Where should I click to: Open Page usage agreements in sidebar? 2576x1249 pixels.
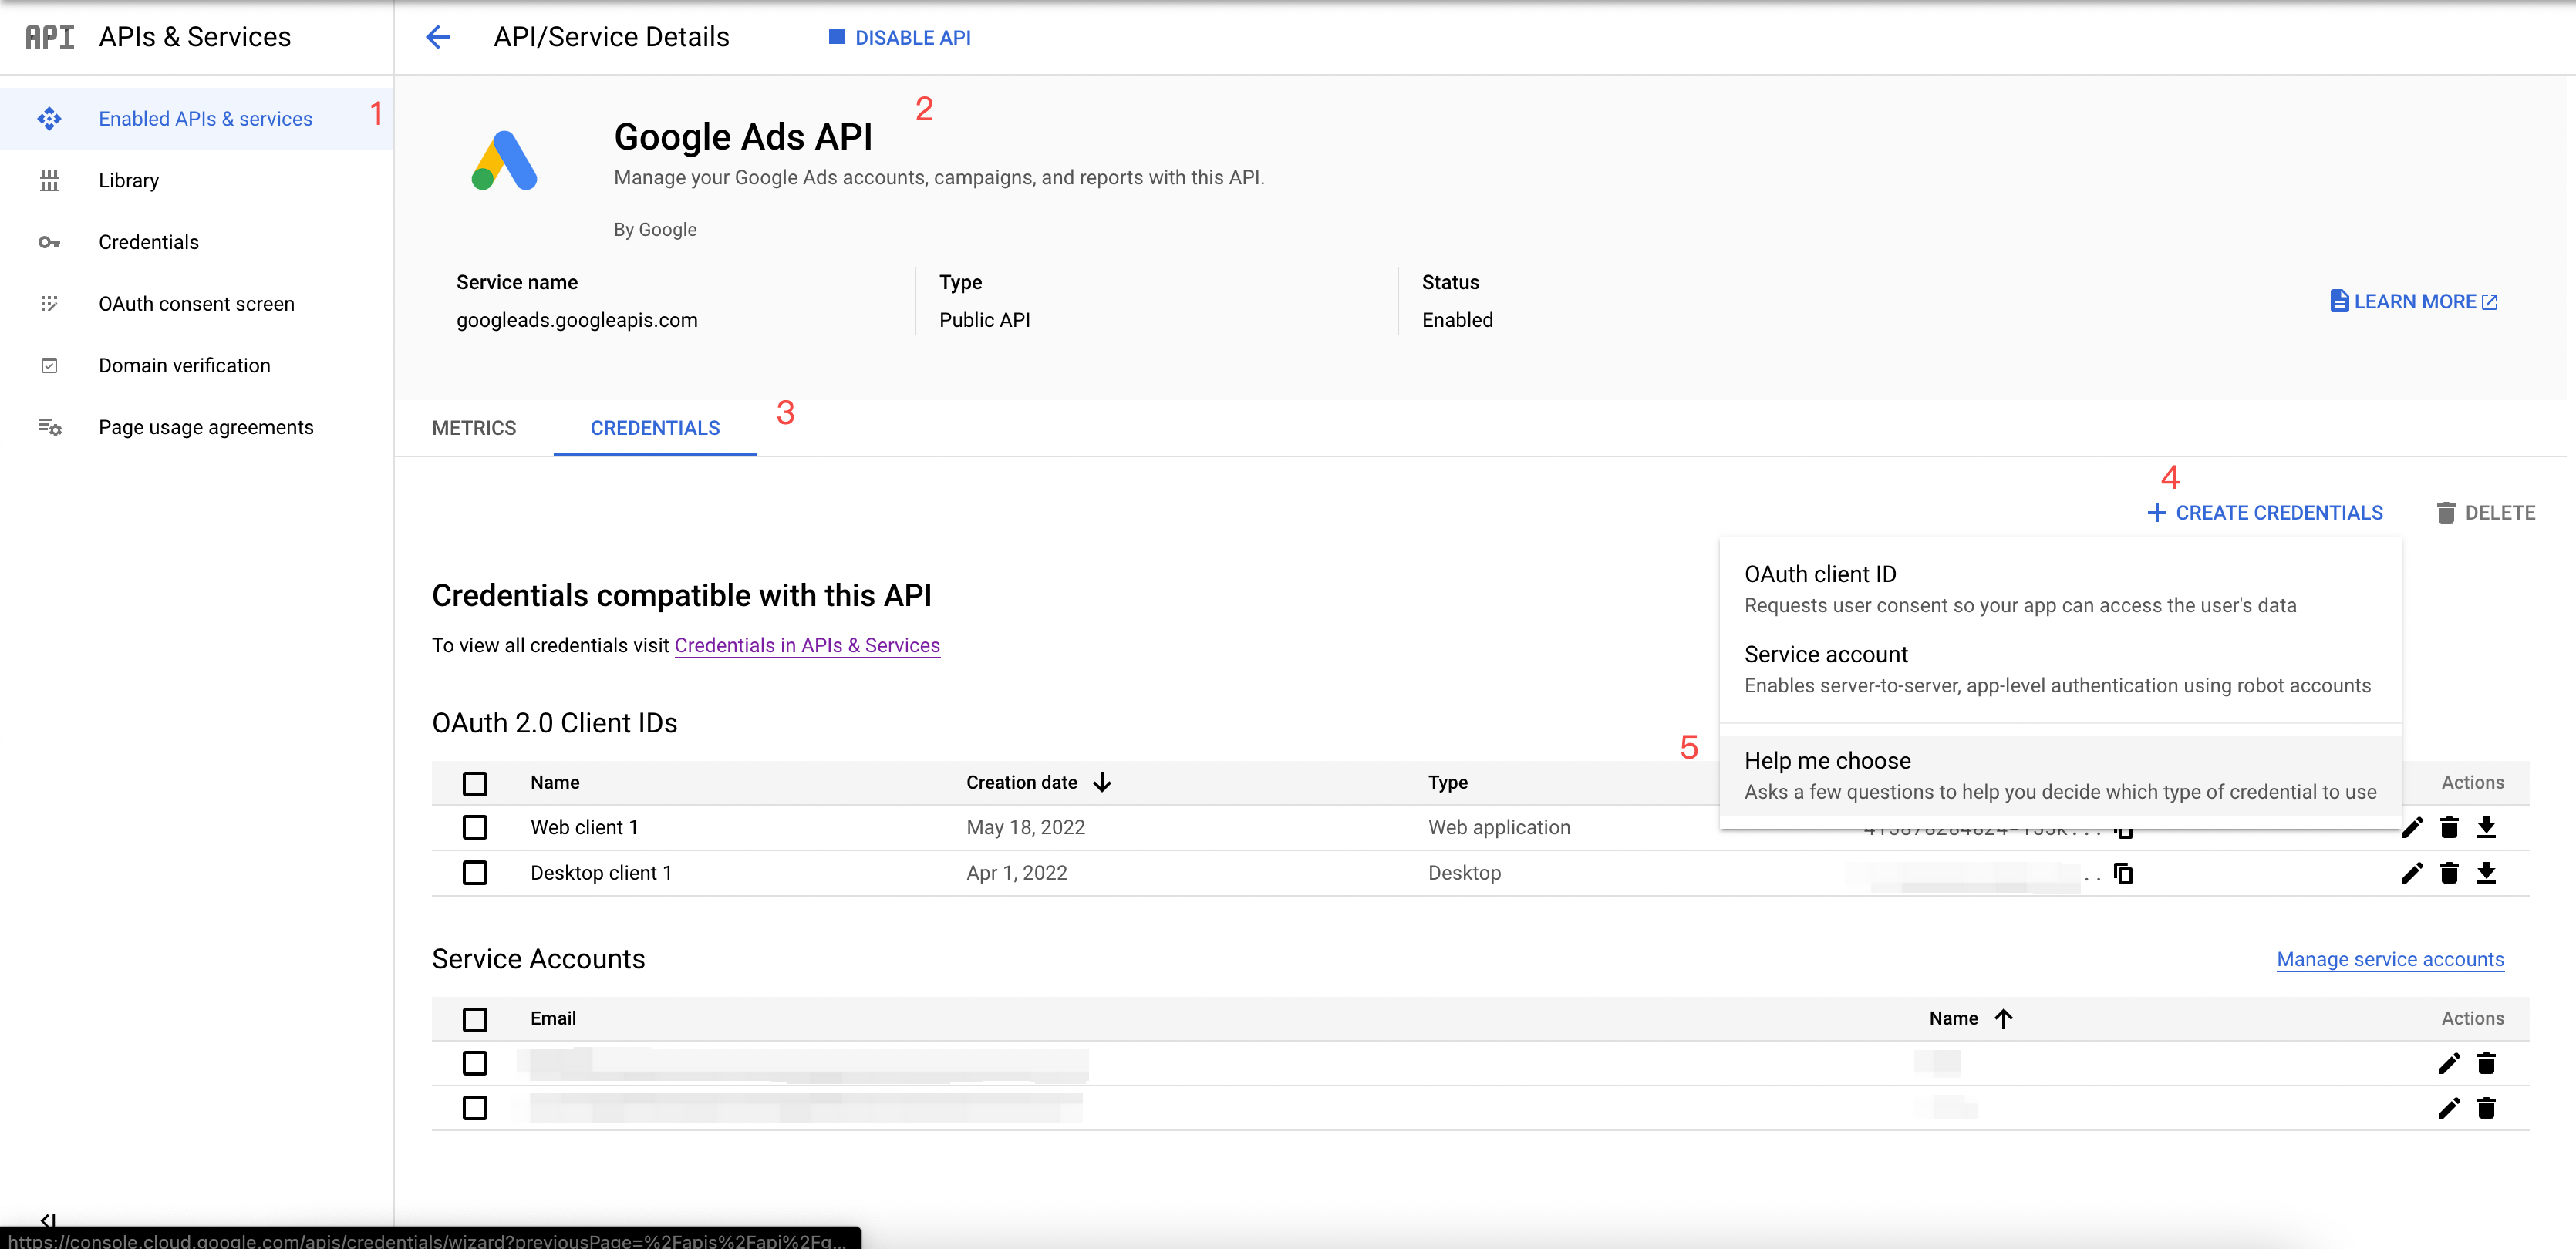(197, 427)
